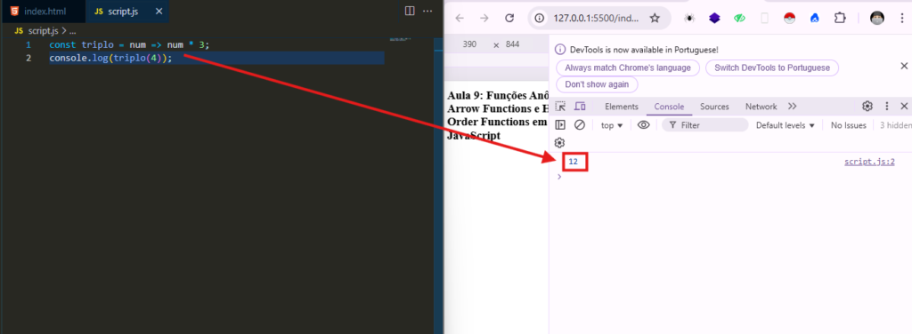912x334 pixels.
Task: Open the browser extensions puzzle icon
Action: click(839, 18)
